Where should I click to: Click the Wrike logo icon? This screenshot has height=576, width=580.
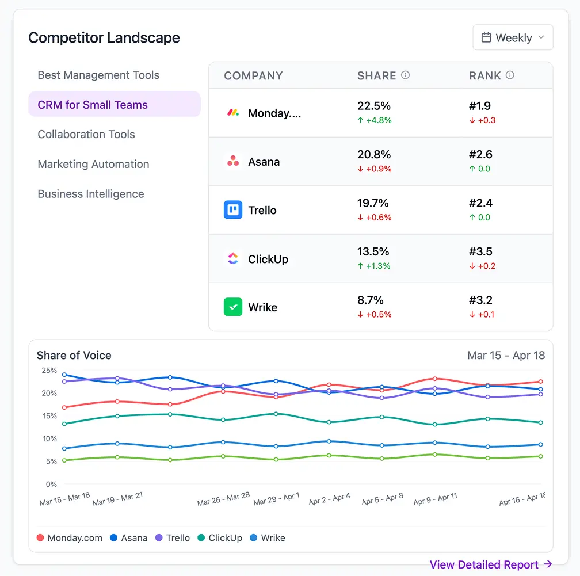click(233, 307)
